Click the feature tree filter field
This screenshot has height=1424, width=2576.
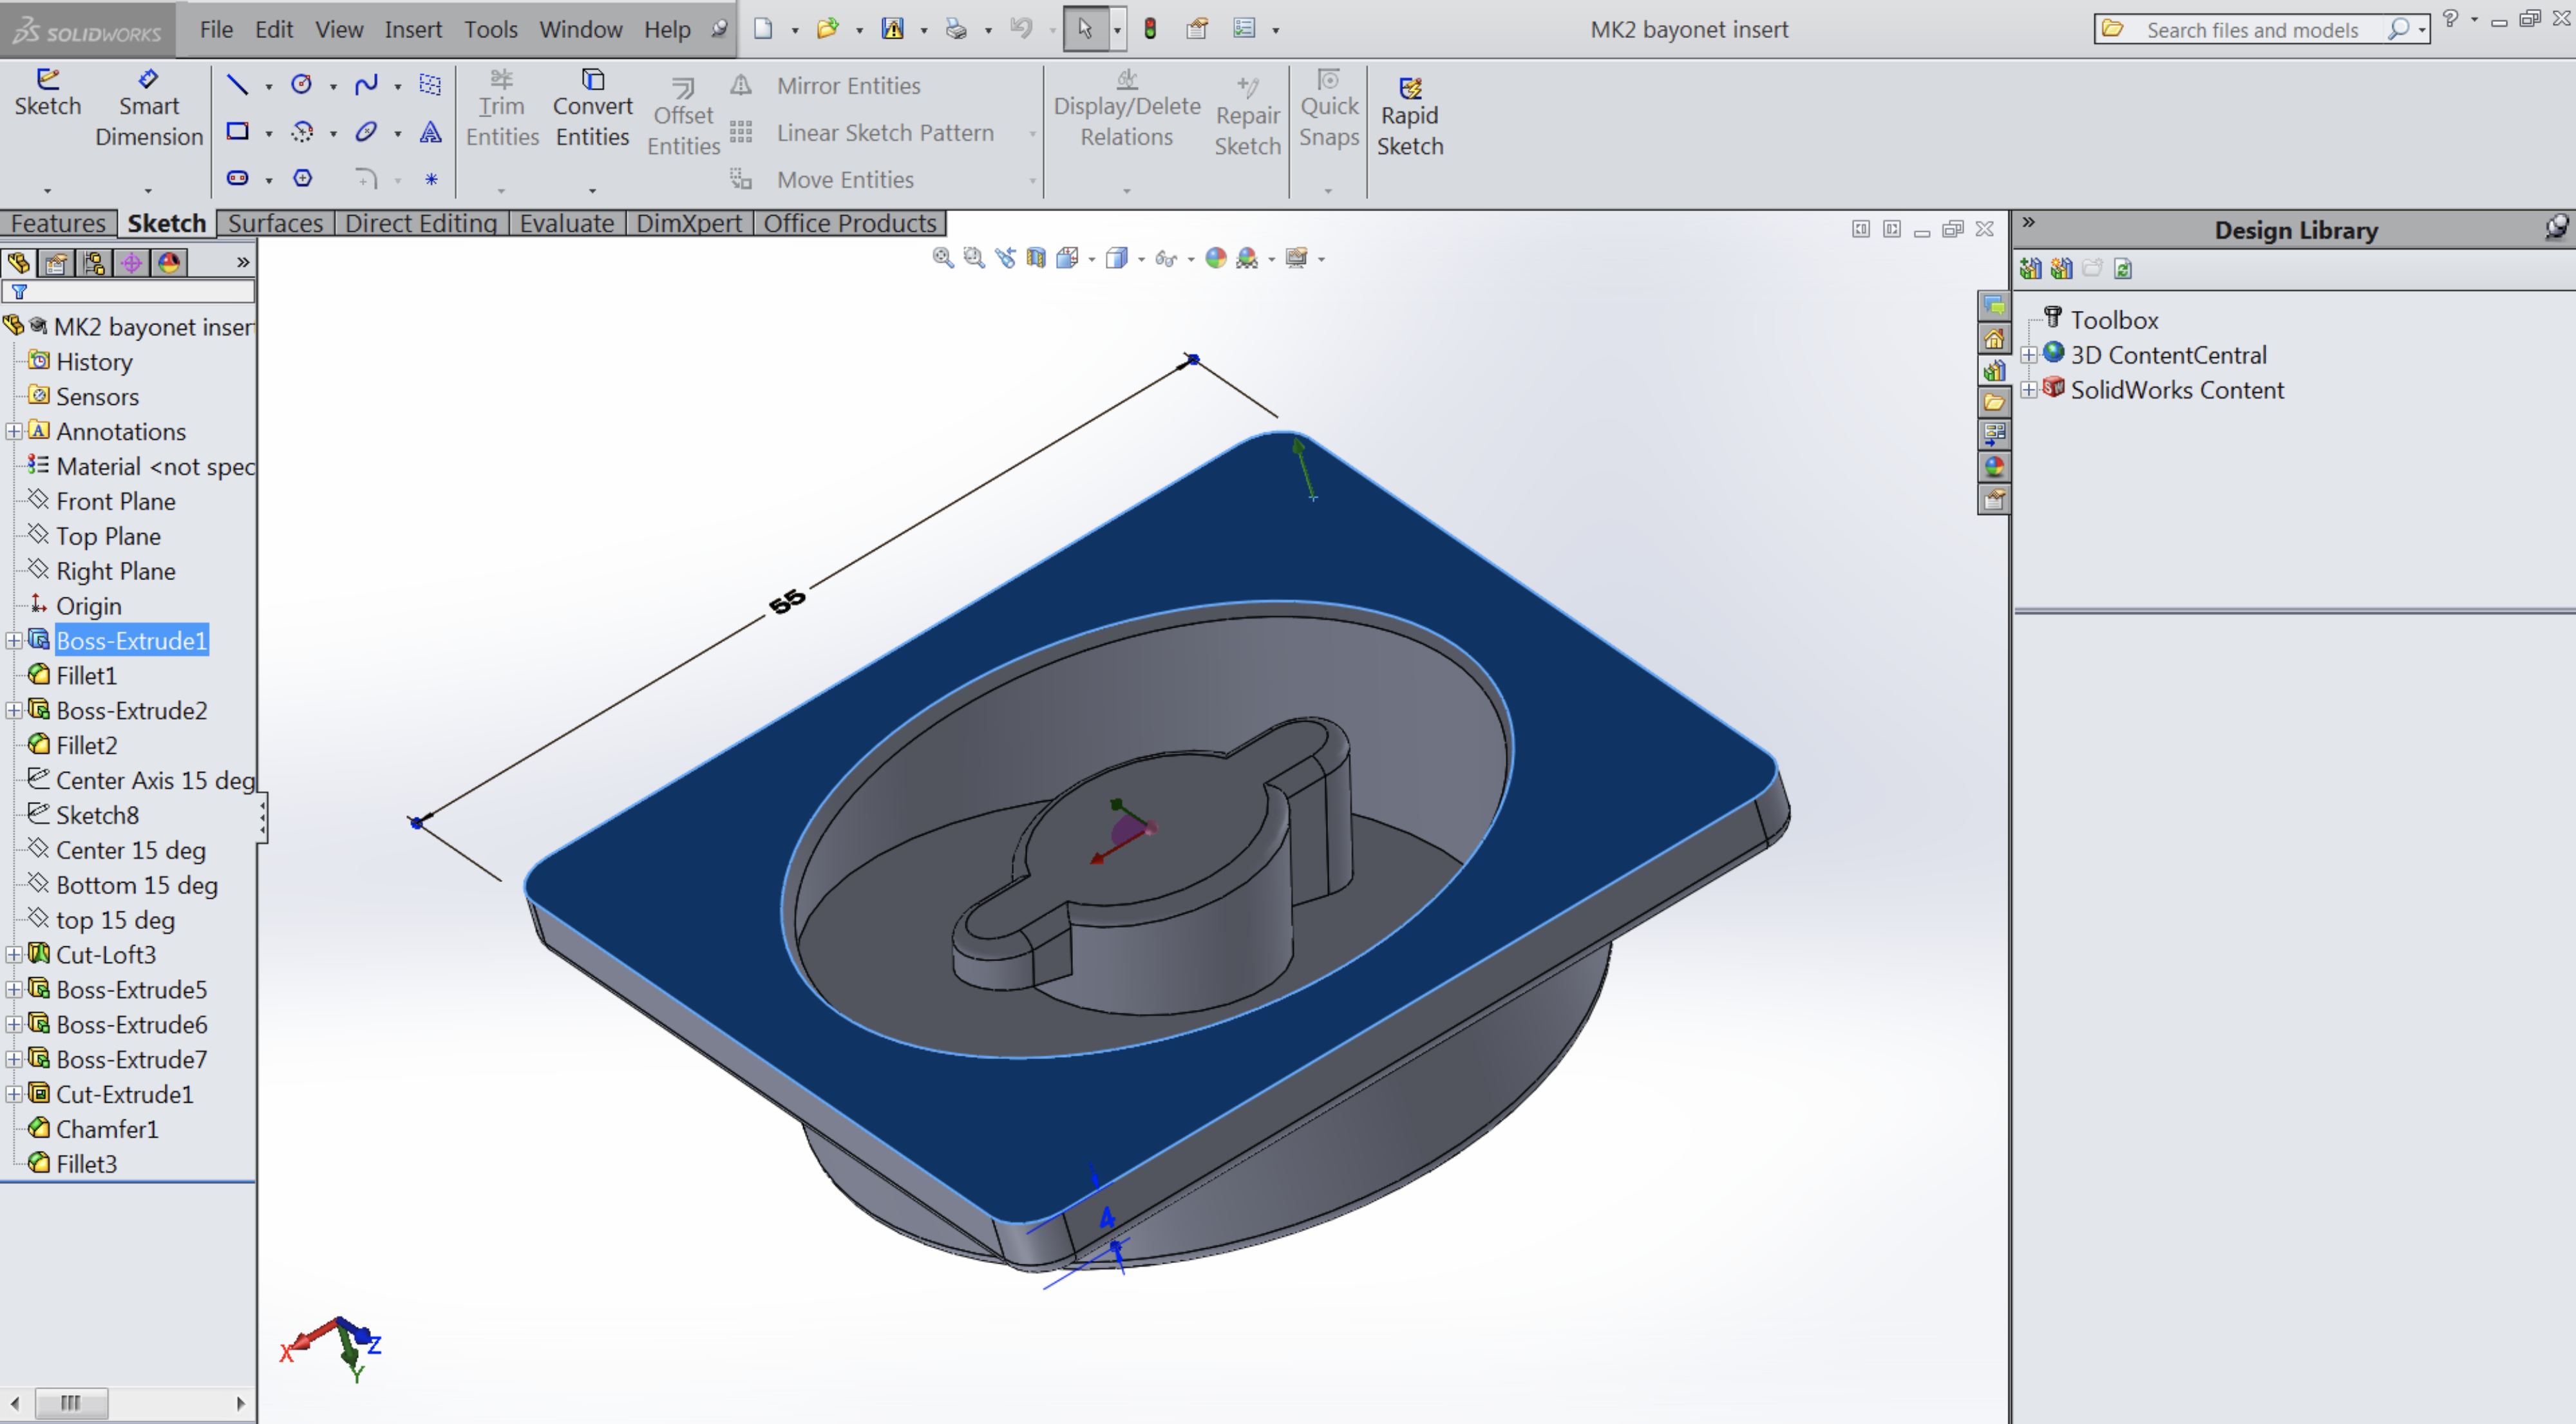coord(128,292)
